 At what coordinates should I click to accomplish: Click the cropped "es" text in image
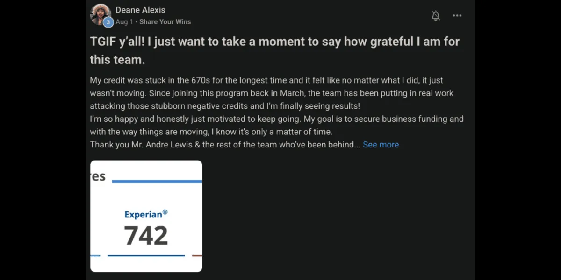tap(98, 176)
